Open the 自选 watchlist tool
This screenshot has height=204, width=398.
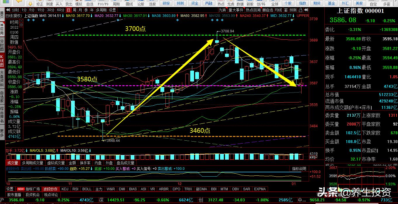tap(90, 4)
